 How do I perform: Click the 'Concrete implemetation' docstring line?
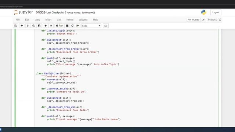(61, 77)
